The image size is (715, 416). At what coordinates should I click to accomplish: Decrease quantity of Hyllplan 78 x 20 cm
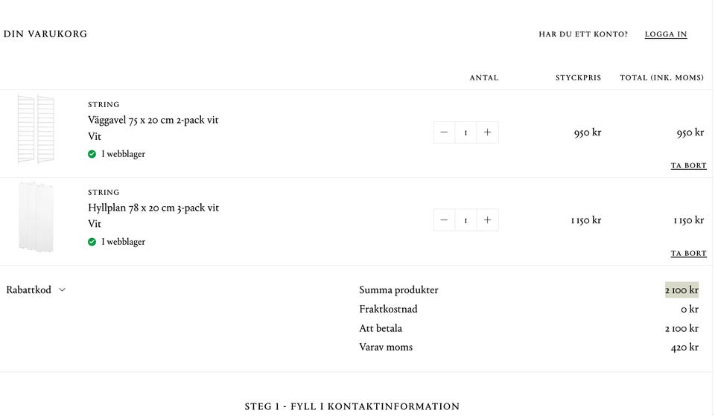coord(444,220)
